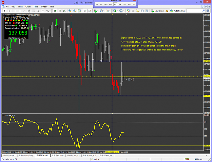Viewport: 212px width, 162px height.
Task: Toggle Chart Shift button
Action: click(90, 11)
